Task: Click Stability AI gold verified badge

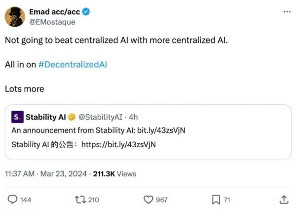Action: (x=72, y=117)
